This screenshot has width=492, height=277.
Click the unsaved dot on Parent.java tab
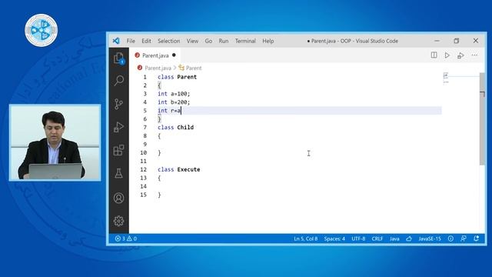174,55
